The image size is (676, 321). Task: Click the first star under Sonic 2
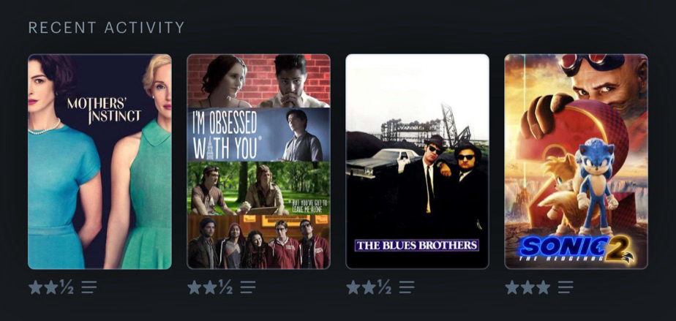pos(512,287)
